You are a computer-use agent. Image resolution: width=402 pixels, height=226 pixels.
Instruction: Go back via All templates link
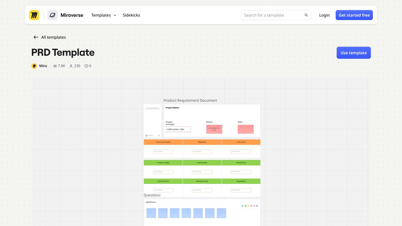pos(54,37)
